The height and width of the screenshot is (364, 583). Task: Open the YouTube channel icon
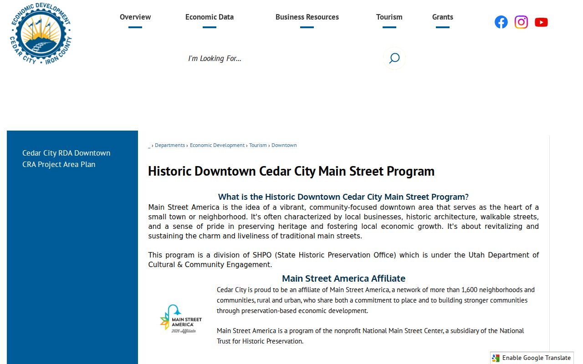pos(541,22)
